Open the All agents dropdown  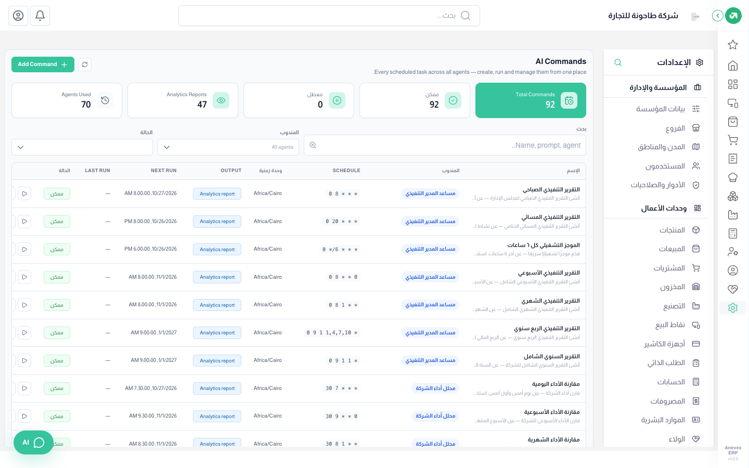click(228, 147)
